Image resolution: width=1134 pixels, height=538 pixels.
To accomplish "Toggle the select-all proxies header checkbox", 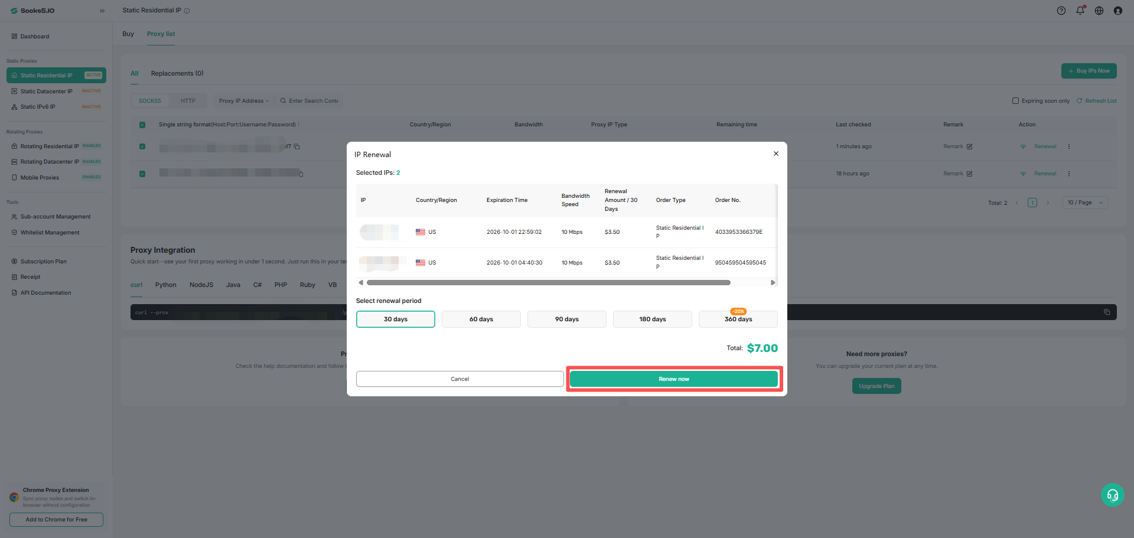I will pos(142,125).
